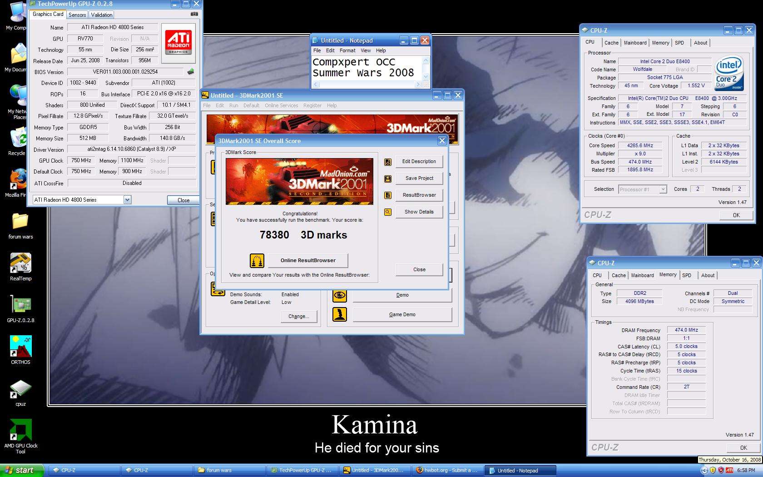Click OK in the top CPU-Z window
The height and width of the screenshot is (477, 763).
click(x=736, y=215)
